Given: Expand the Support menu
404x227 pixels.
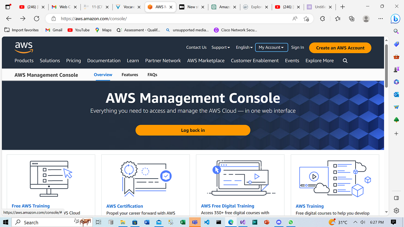Looking at the screenshot, I should (221, 47).
